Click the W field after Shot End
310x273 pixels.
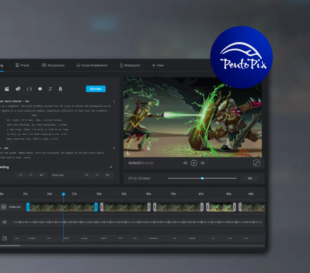tap(108, 175)
